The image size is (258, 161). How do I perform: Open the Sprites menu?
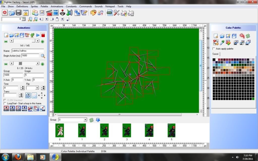[34, 6]
